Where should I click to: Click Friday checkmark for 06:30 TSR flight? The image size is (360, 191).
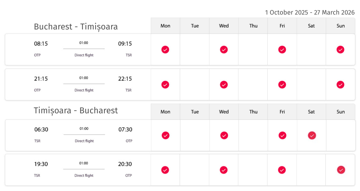[x=282, y=135]
